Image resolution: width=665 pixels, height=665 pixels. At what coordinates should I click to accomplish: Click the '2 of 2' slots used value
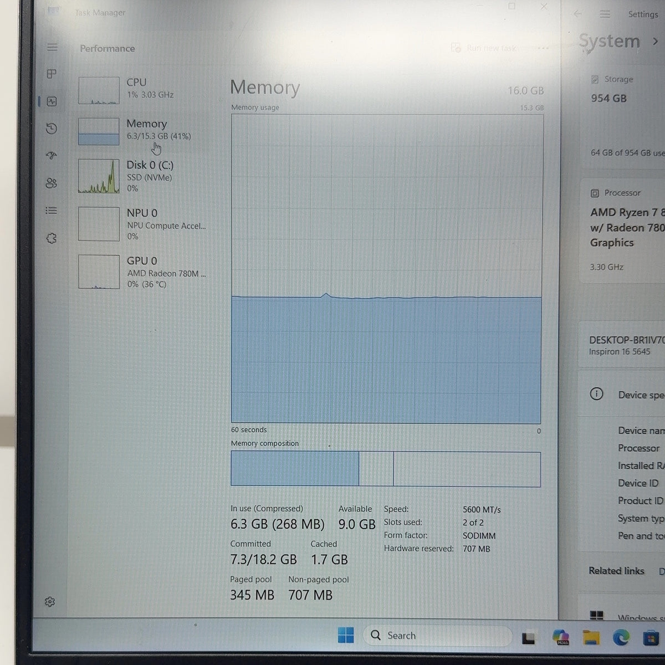coord(473,523)
